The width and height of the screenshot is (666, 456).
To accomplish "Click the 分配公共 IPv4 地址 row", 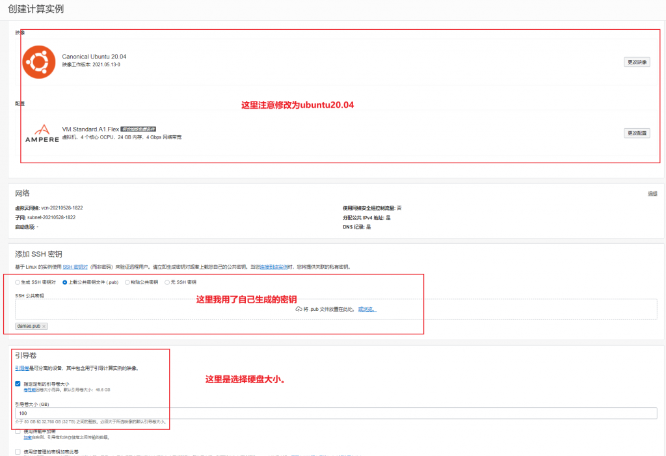I will (367, 217).
